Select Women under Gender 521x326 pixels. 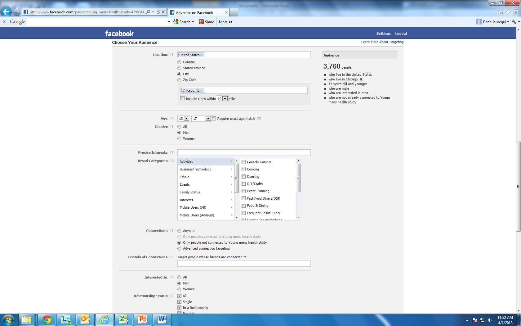click(179, 139)
